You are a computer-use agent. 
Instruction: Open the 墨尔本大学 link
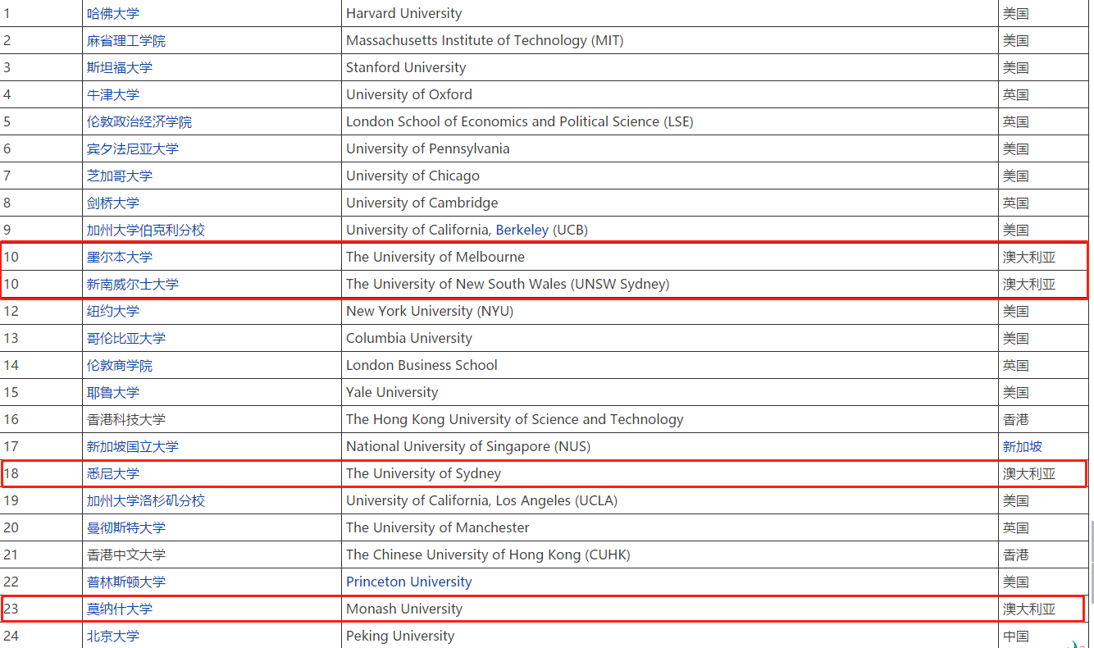(x=120, y=257)
